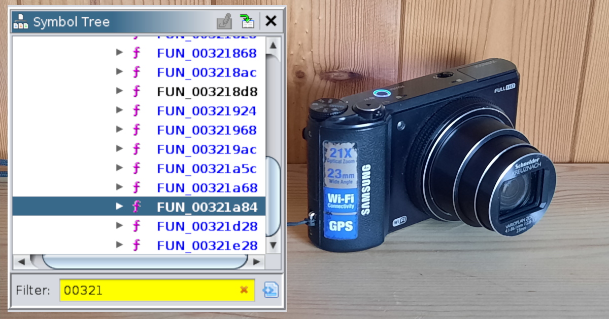This screenshot has width=609, height=319.
Task: Click the function icon next to FUN_00321868
Action: pyautogui.click(x=136, y=53)
